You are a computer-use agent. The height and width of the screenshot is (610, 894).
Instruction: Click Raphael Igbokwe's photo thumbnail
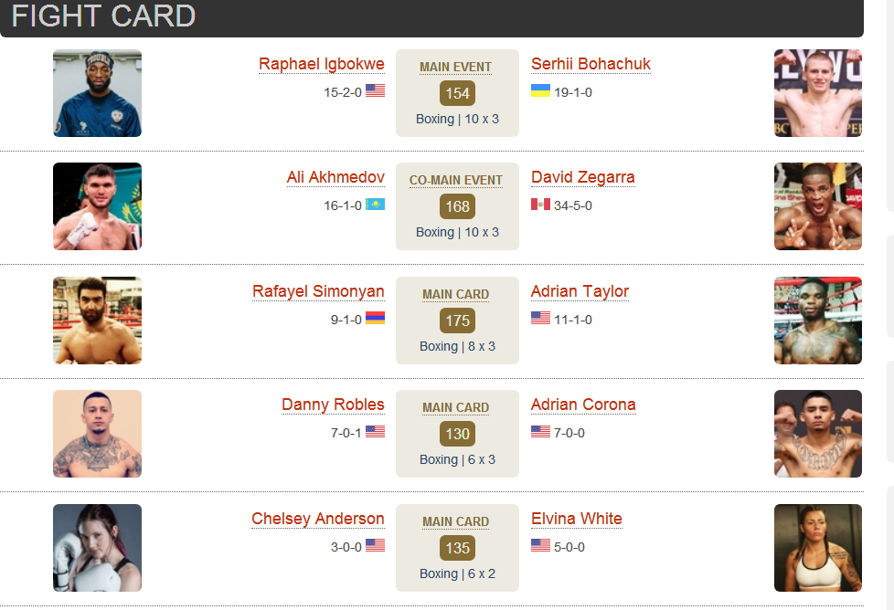click(98, 93)
